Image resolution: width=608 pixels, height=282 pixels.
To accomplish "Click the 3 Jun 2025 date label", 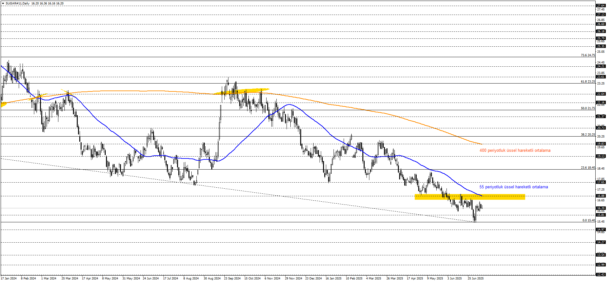I will pos(455,279).
